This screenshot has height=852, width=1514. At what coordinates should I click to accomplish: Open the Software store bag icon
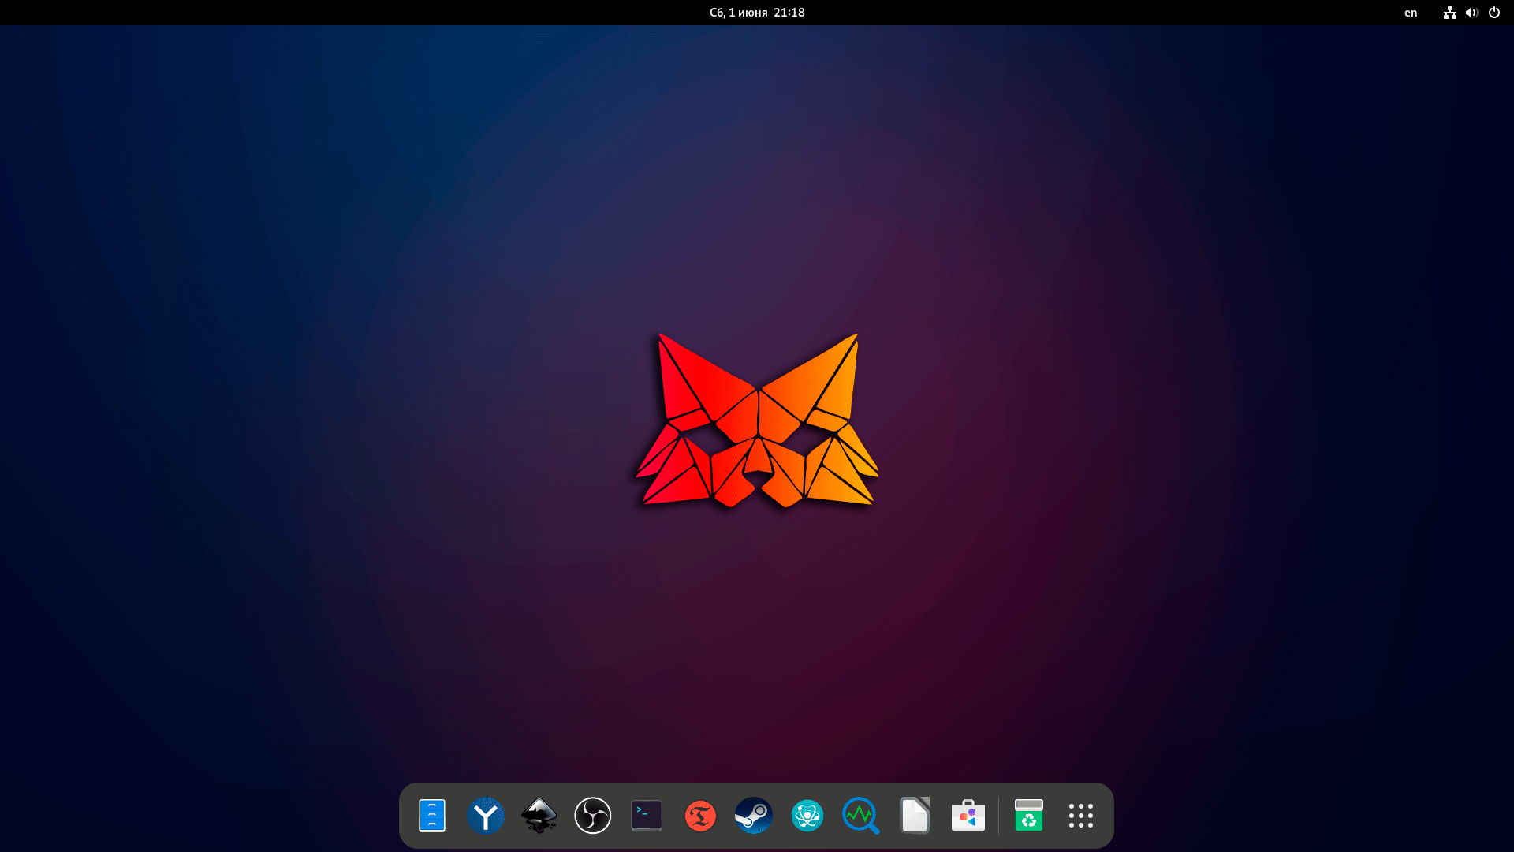coord(968,816)
